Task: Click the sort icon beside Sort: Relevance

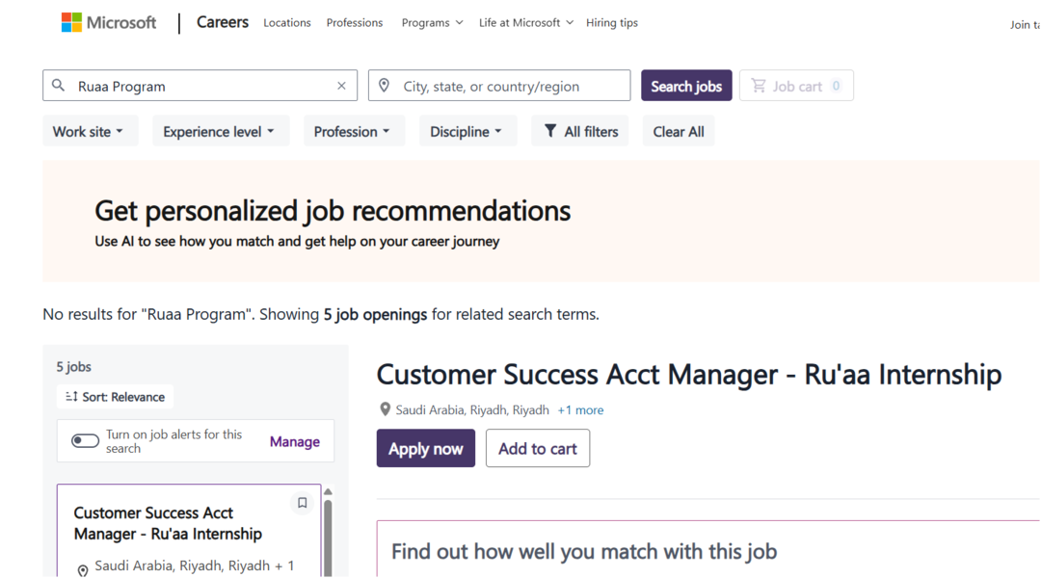Action: [x=71, y=396]
